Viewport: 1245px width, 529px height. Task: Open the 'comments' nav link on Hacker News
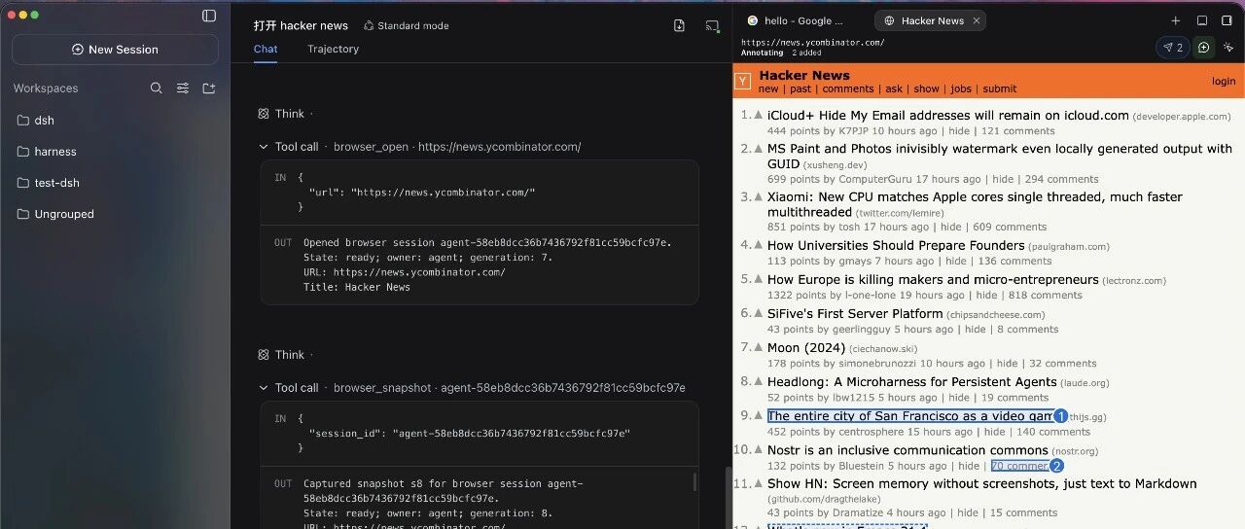pyautogui.click(x=848, y=88)
